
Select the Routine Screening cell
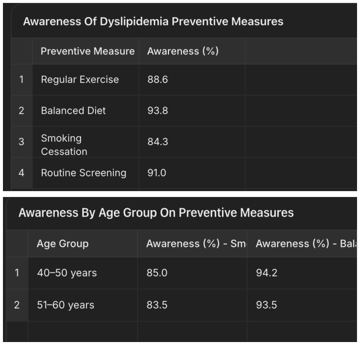pos(83,172)
